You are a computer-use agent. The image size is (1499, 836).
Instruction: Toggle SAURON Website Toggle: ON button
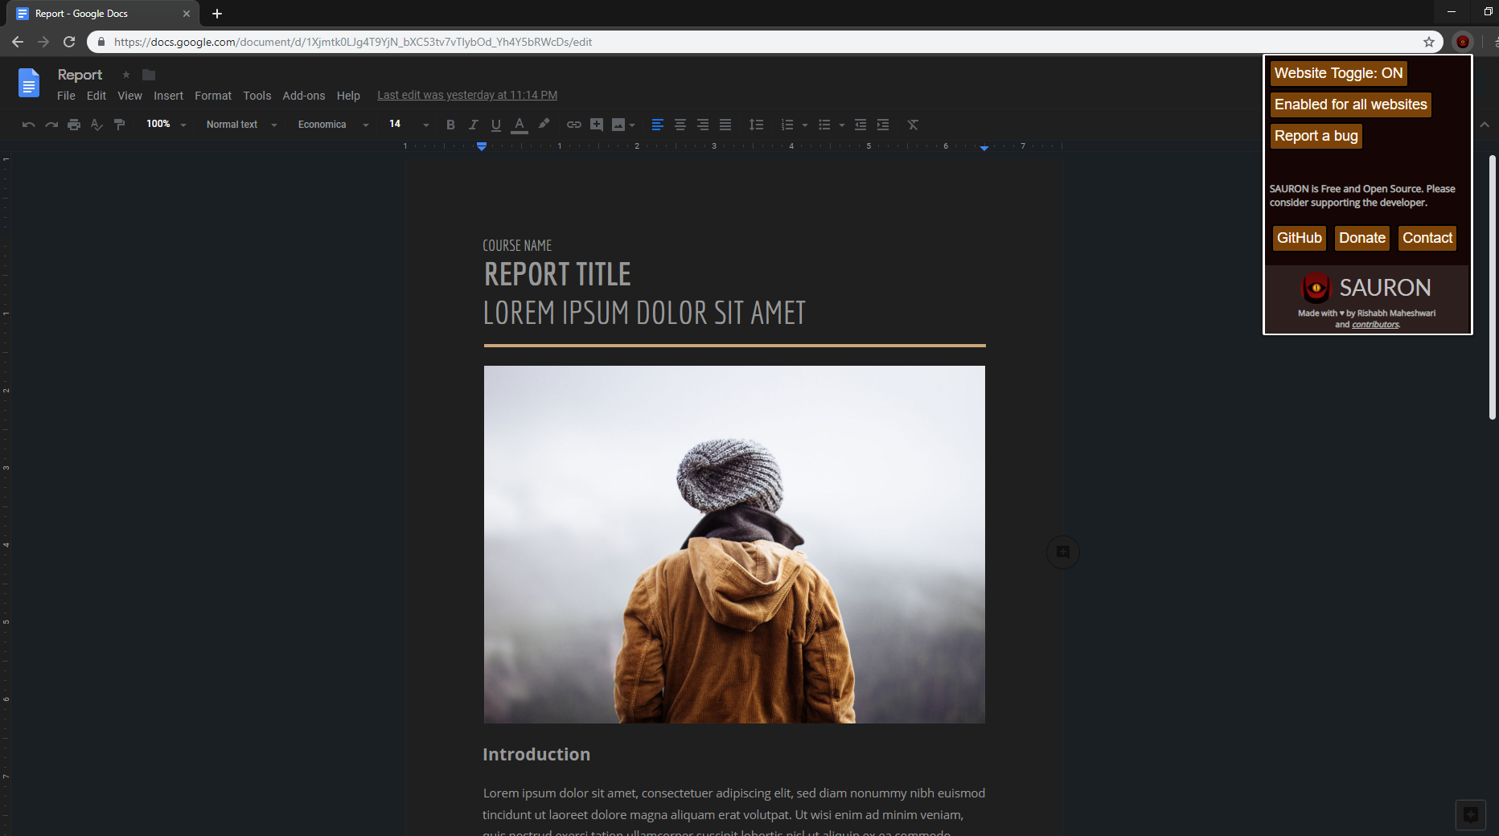pyautogui.click(x=1338, y=73)
